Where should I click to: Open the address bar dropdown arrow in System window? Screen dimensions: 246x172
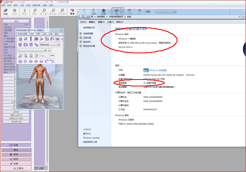tap(239, 17)
